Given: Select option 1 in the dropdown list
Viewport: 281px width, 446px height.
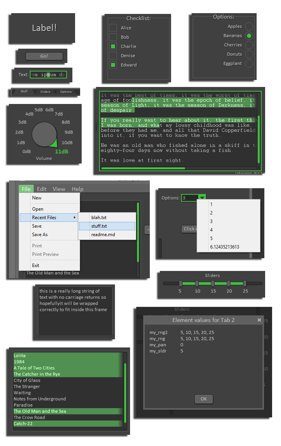Looking at the screenshot, I should pos(229,204).
